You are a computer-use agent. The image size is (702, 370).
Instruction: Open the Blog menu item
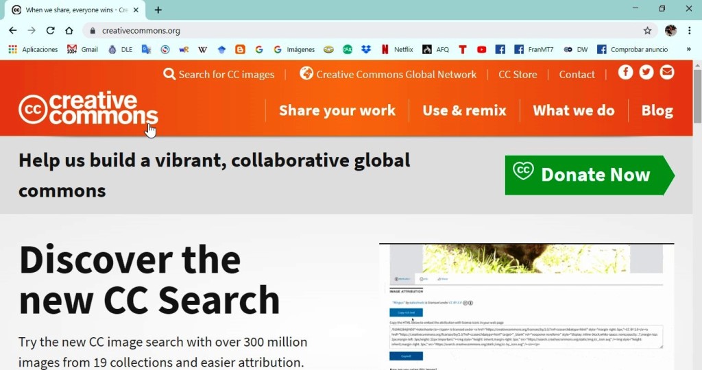point(657,110)
